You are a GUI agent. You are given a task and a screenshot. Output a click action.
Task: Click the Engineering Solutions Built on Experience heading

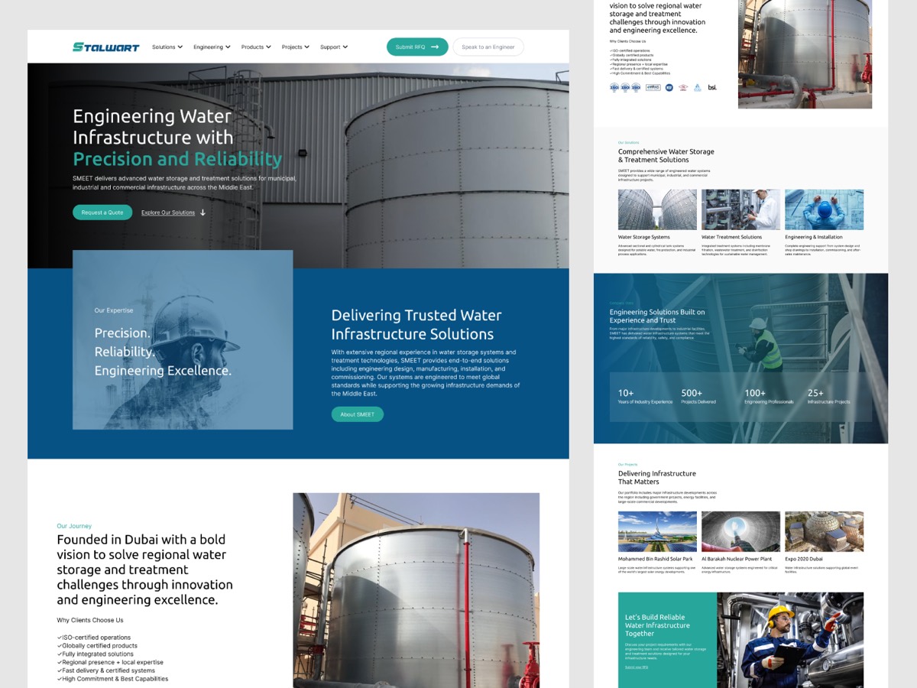[657, 316]
